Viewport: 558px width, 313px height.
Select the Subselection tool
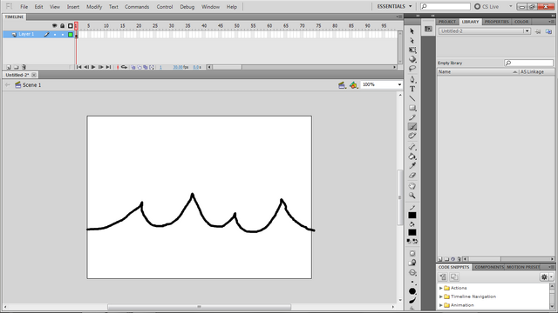[x=412, y=41]
